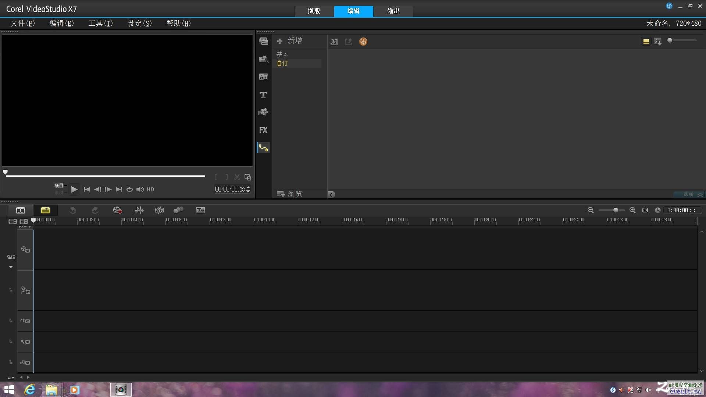Open the FX filter library

(263, 130)
